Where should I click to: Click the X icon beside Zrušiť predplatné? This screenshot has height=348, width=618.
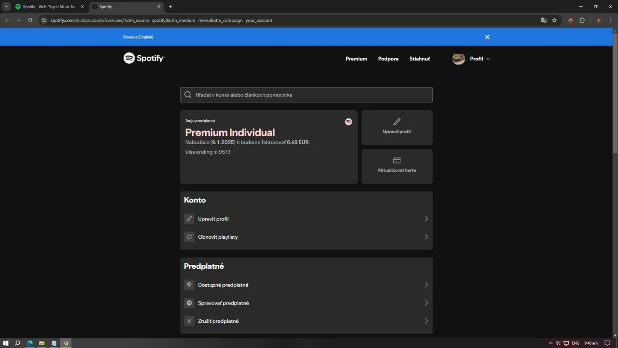pyautogui.click(x=189, y=321)
